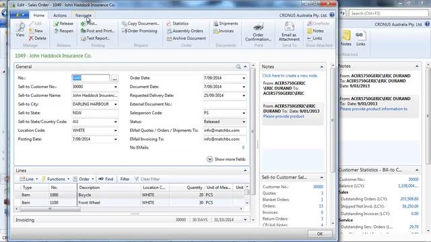431x242 pixels.
Task: Print Order Confirmation
Action: (258, 32)
